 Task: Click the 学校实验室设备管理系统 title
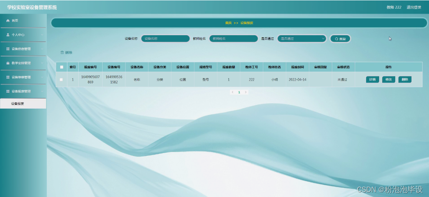coord(32,7)
